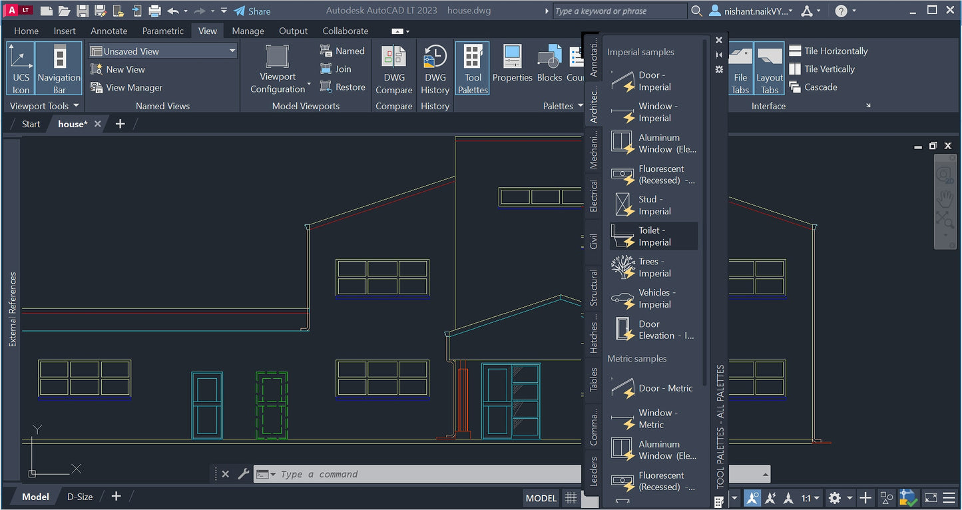Select the Door - Metric palette tool
Viewport: 962px width, 510px height.
pos(653,388)
